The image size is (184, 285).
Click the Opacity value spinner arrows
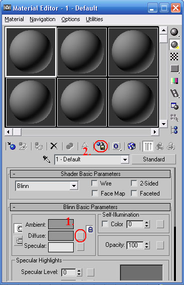click(x=147, y=245)
